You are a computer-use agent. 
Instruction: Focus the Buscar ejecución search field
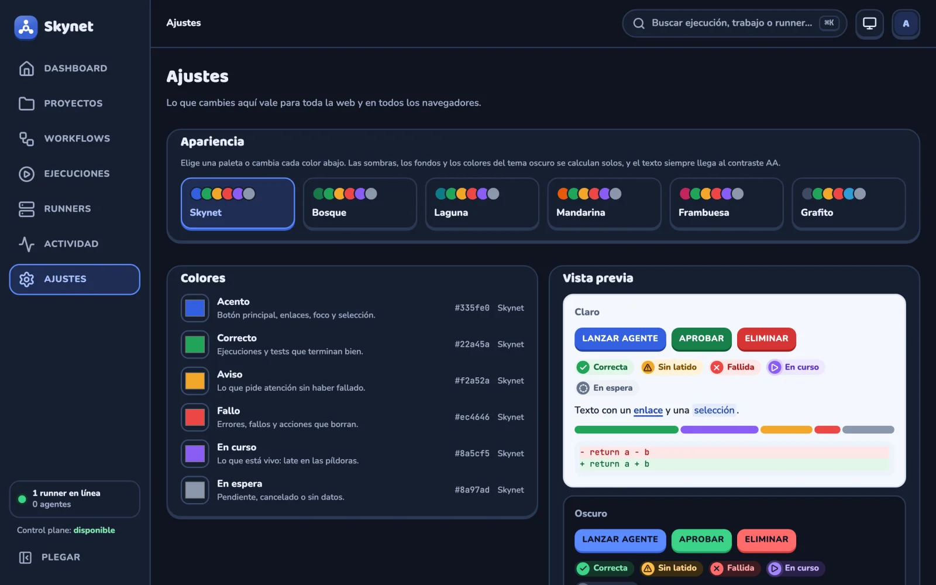[734, 23]
